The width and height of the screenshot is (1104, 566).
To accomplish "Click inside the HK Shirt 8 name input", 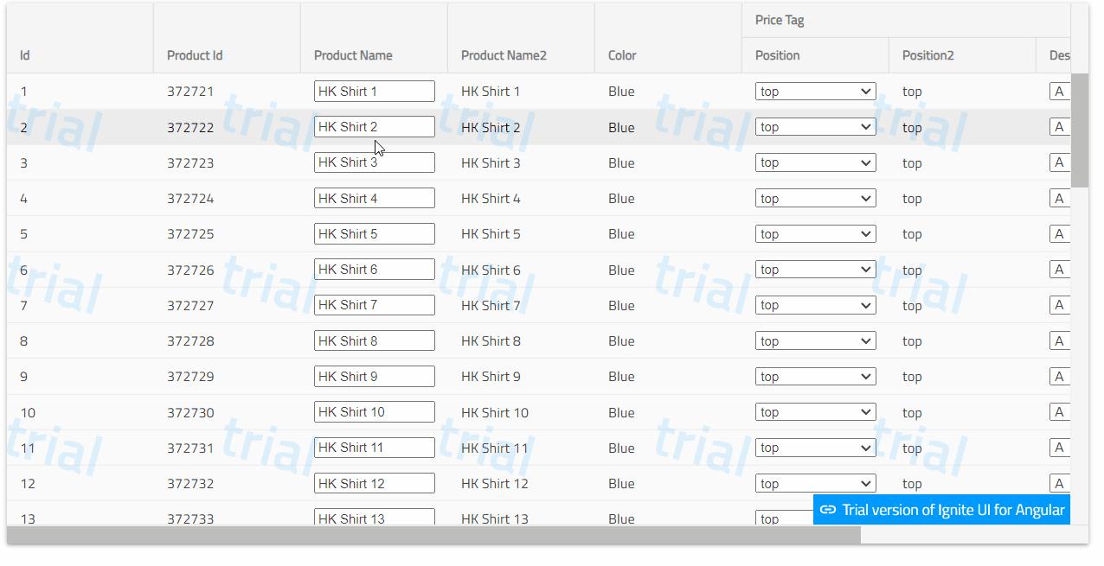I will pyautogui.click(x=374, y=340).
